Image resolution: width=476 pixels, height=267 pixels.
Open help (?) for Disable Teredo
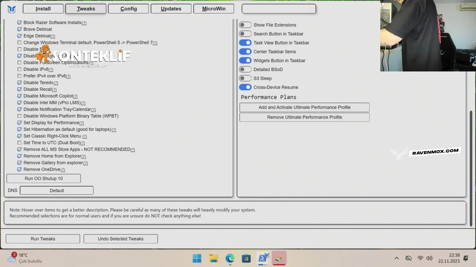coord(56,83)
